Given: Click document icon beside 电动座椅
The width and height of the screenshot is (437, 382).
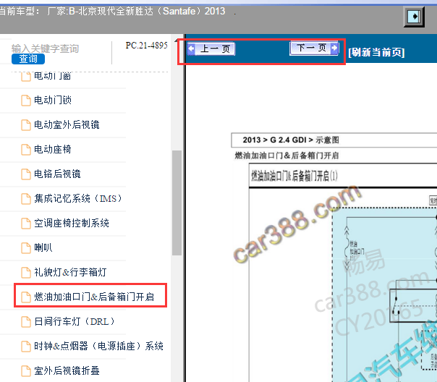Looking at the screenshot, I should coord(26,149).
